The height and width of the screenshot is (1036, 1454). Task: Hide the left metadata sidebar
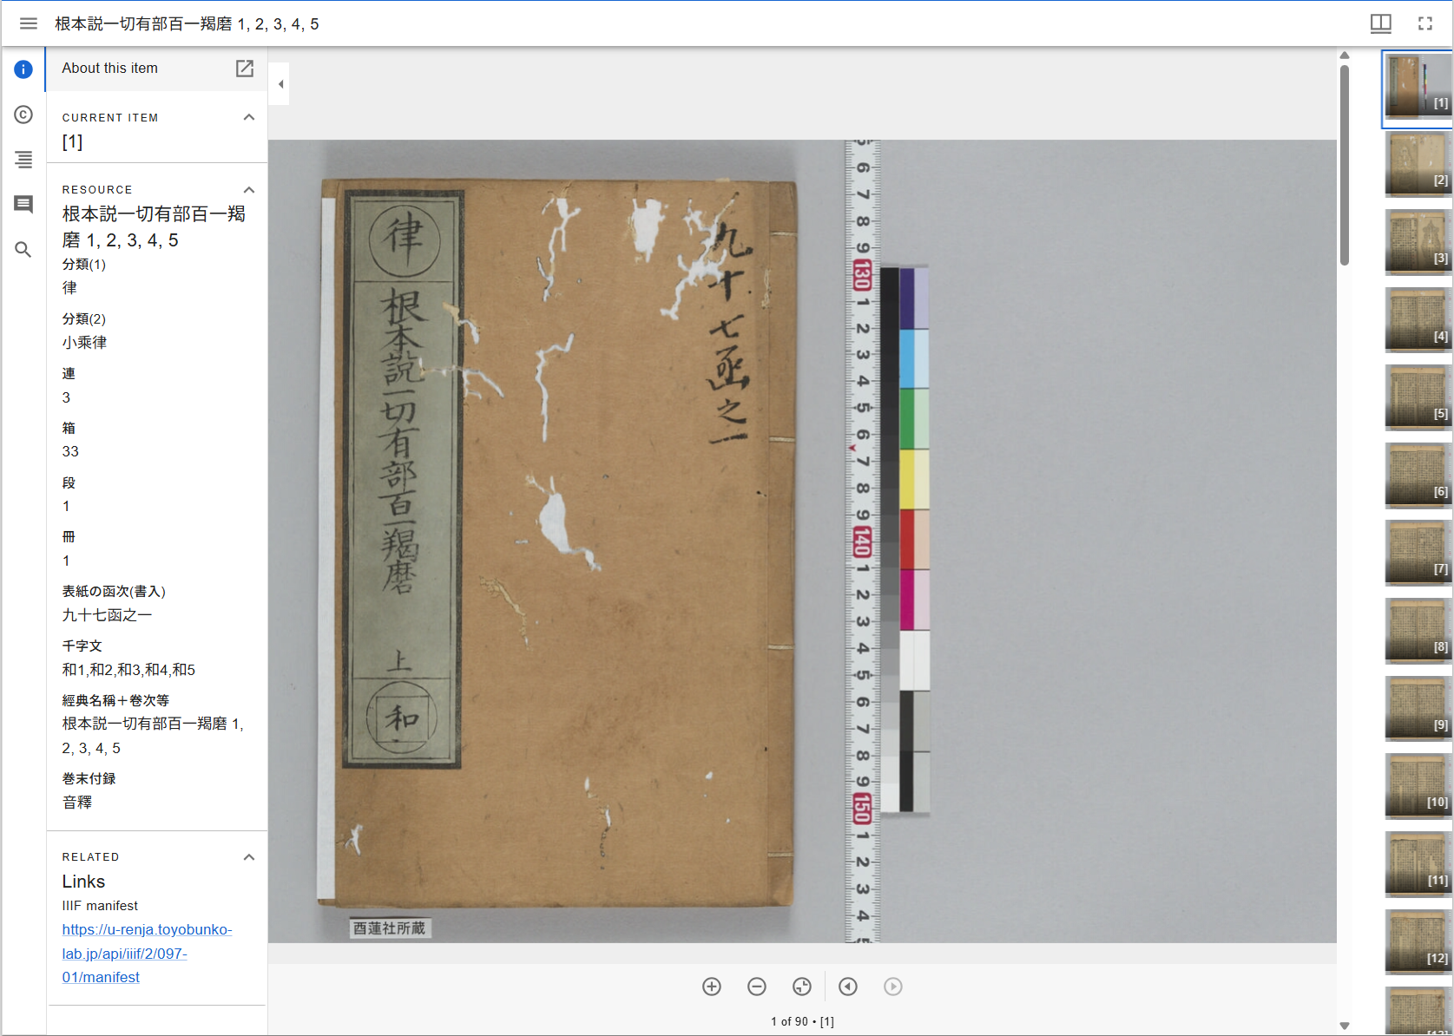pyautogui.click(x=280, y=83)
